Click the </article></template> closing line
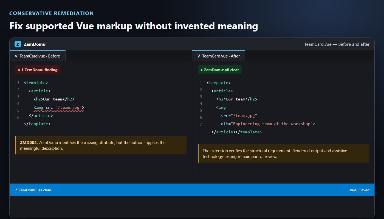This screenshot has width=384, height=219. click(x=237, y=132)
